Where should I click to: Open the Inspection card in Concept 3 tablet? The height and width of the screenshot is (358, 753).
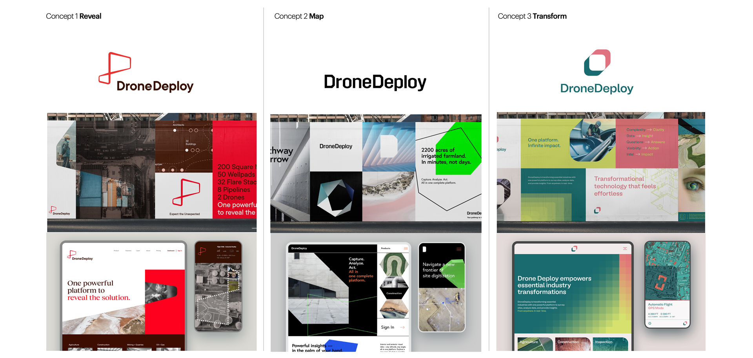(611, 344)
